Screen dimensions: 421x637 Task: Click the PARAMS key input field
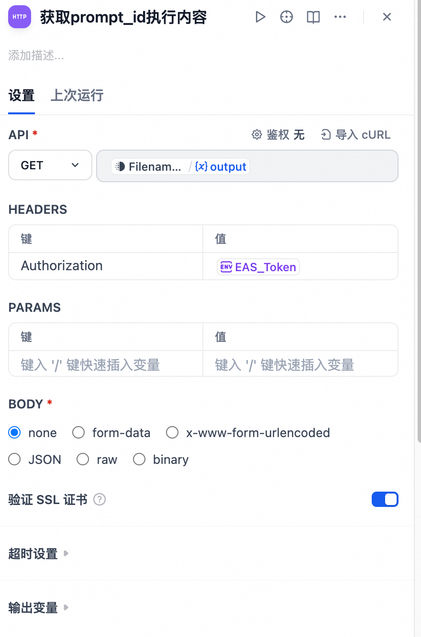[x=106, y=365]
